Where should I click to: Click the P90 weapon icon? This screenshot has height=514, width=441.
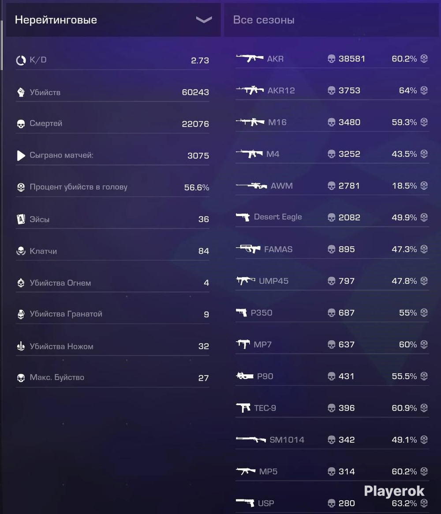coord(245,376)
